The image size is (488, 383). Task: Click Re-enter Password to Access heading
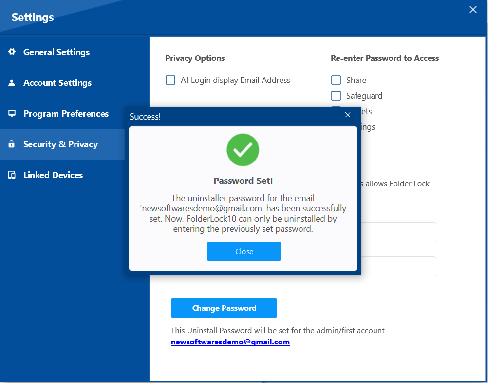click(385, 59)
